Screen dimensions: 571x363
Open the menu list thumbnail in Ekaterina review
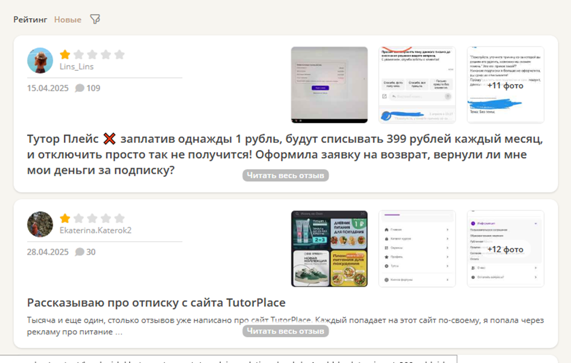(x=417, y=249)
